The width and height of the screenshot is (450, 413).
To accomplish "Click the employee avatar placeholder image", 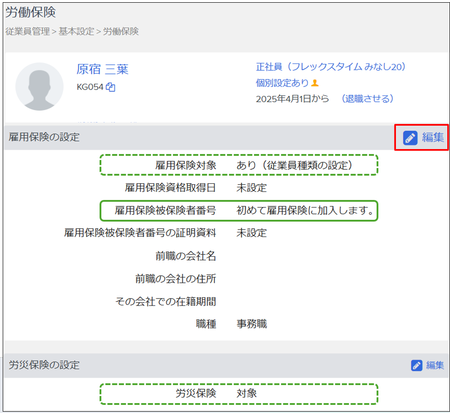I will 39,86.
